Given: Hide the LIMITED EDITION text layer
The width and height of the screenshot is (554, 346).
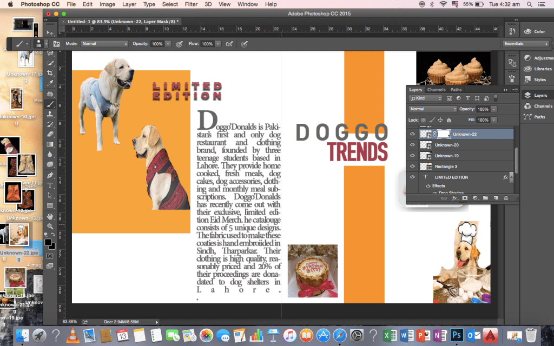Looking at the screenshot, I should (x=412, y=177).
